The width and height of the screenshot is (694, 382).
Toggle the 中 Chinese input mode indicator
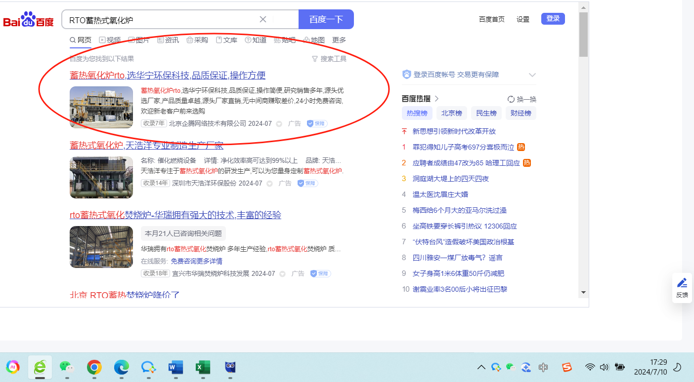point(543,367)
